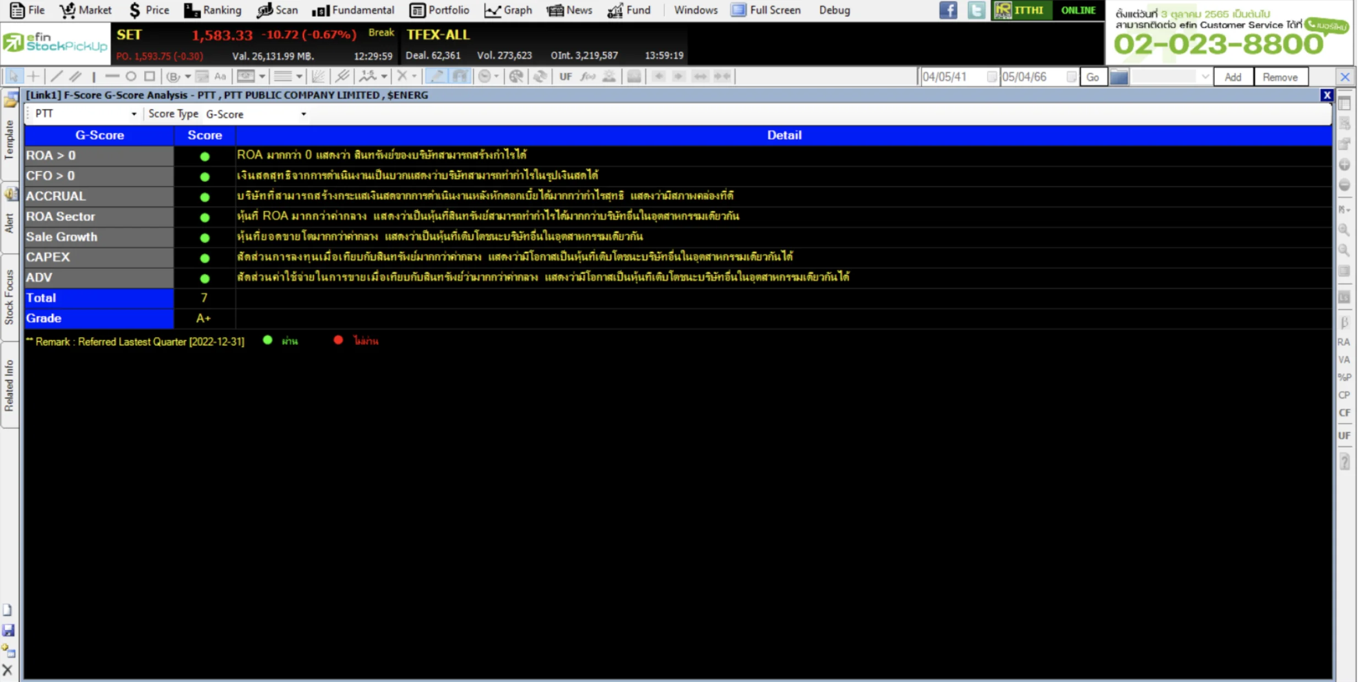Click the help question mark icon

1344,462
